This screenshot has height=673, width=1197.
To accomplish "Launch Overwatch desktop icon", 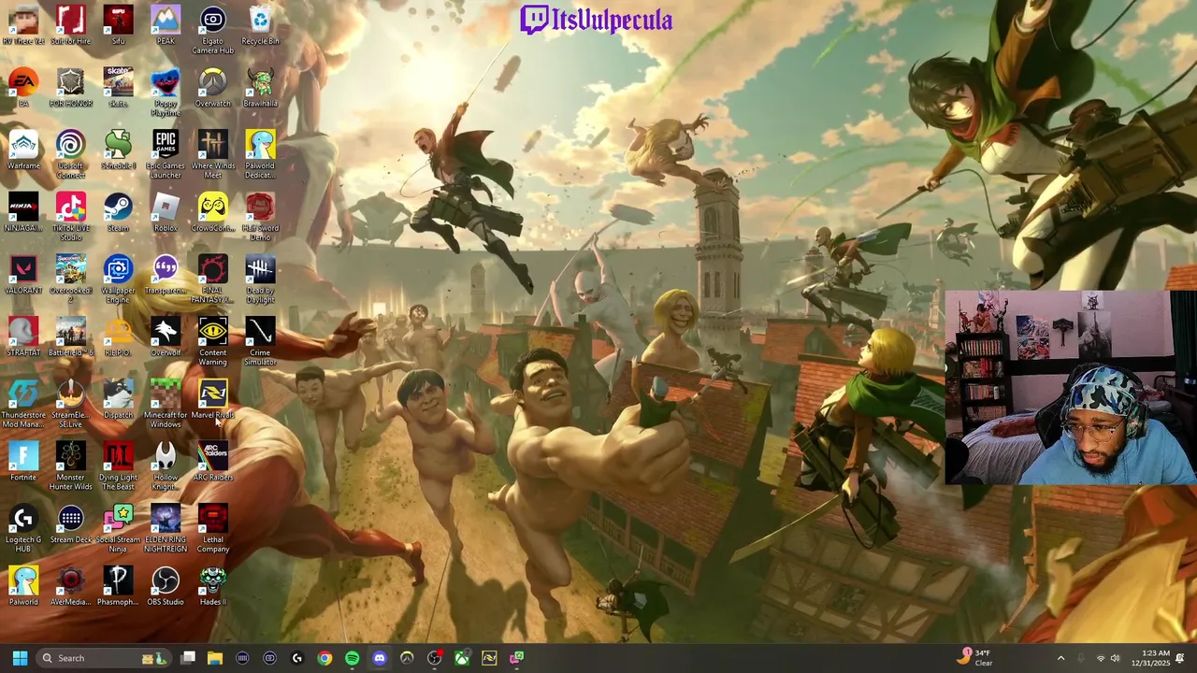I will (x=212, y=88).
